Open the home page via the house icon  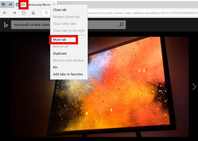point(33,13)
